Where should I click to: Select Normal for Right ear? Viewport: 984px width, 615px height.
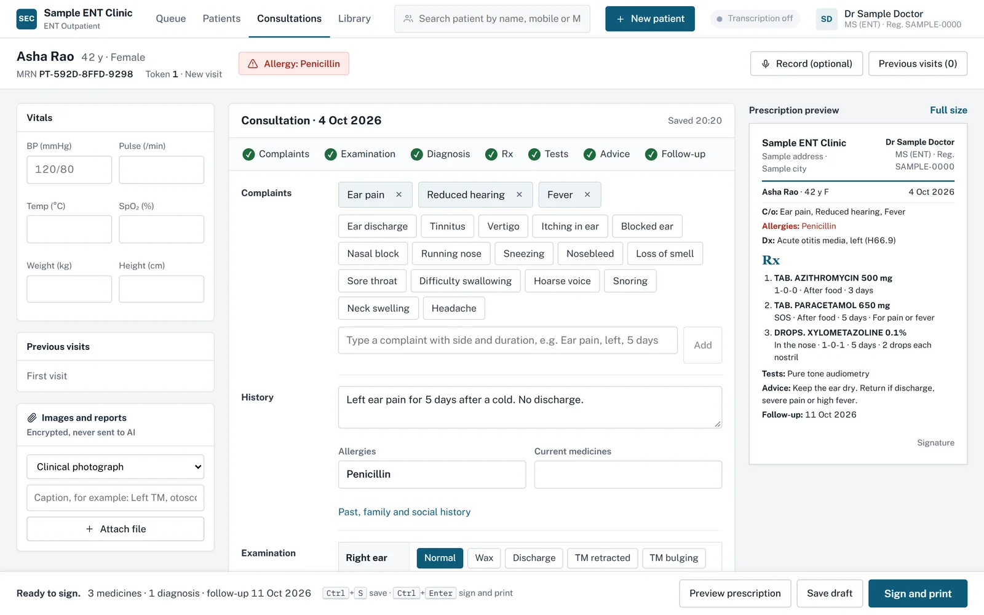(x=440, y=558)
